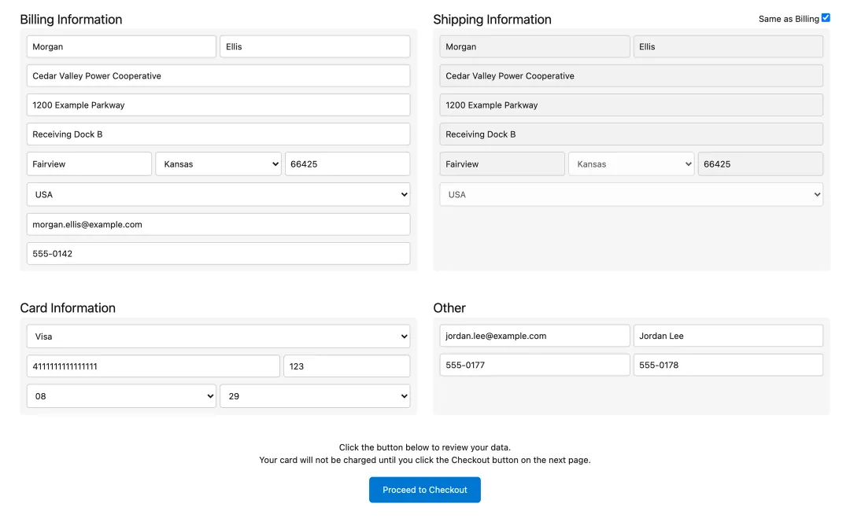Click the email field morgan.ellis@example.com
This screenshot has width=850, height=522.
click(x=219, y=224)
